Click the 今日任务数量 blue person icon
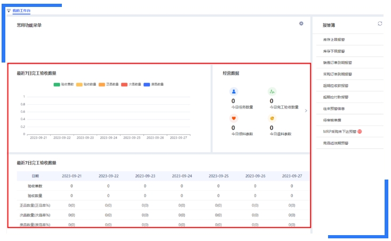This screenshot has height=241, width=391. click(x=233, y=92)
